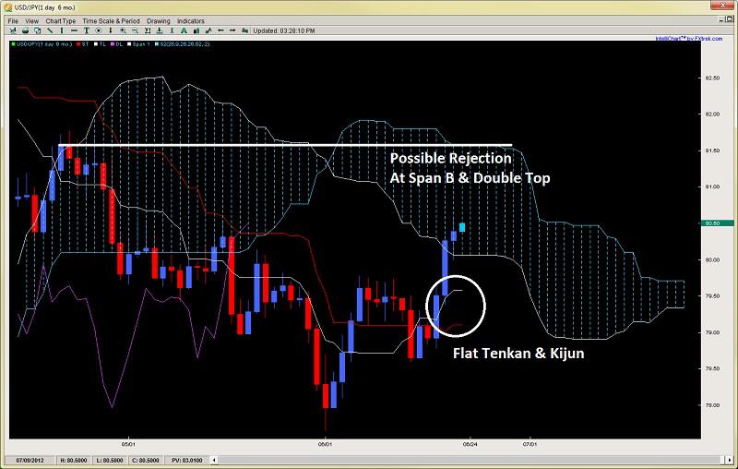Click the C: 80.5000 status field
This screenshot has width=738, height=469.
(x=145, y=460)
